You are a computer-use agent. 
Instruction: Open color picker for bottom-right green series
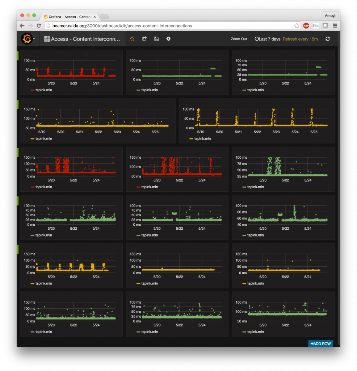244,332
